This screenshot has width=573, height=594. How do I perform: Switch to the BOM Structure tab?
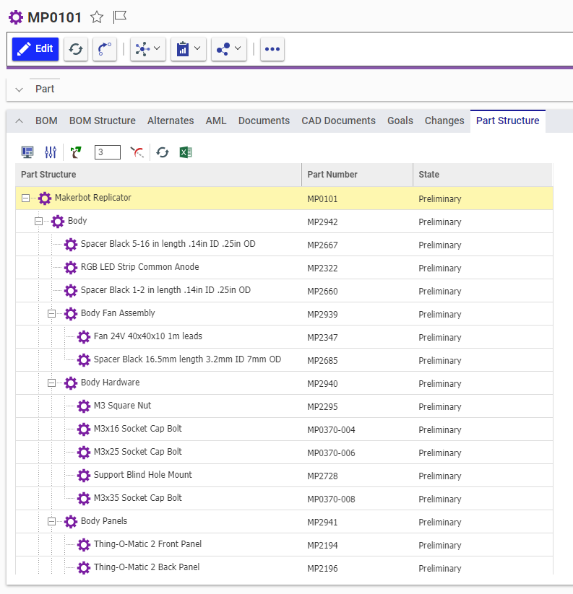(103, 121)
